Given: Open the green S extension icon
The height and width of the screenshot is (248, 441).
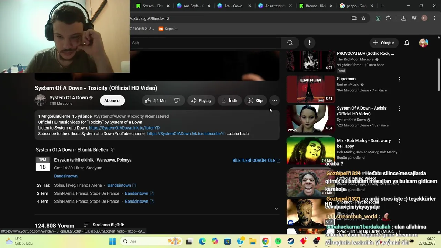Looking at the screenshot, I should (378, 18).
